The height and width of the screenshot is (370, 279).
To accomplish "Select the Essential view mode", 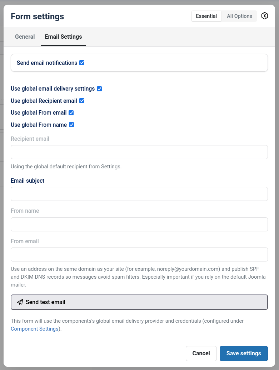I will pyautogui.click(x=206, y=16).
